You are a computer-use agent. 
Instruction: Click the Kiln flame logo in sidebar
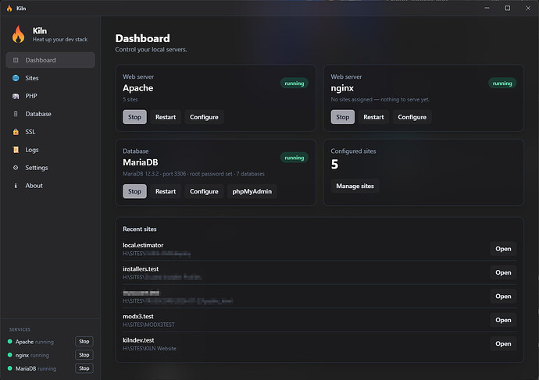tap(19, 34)
